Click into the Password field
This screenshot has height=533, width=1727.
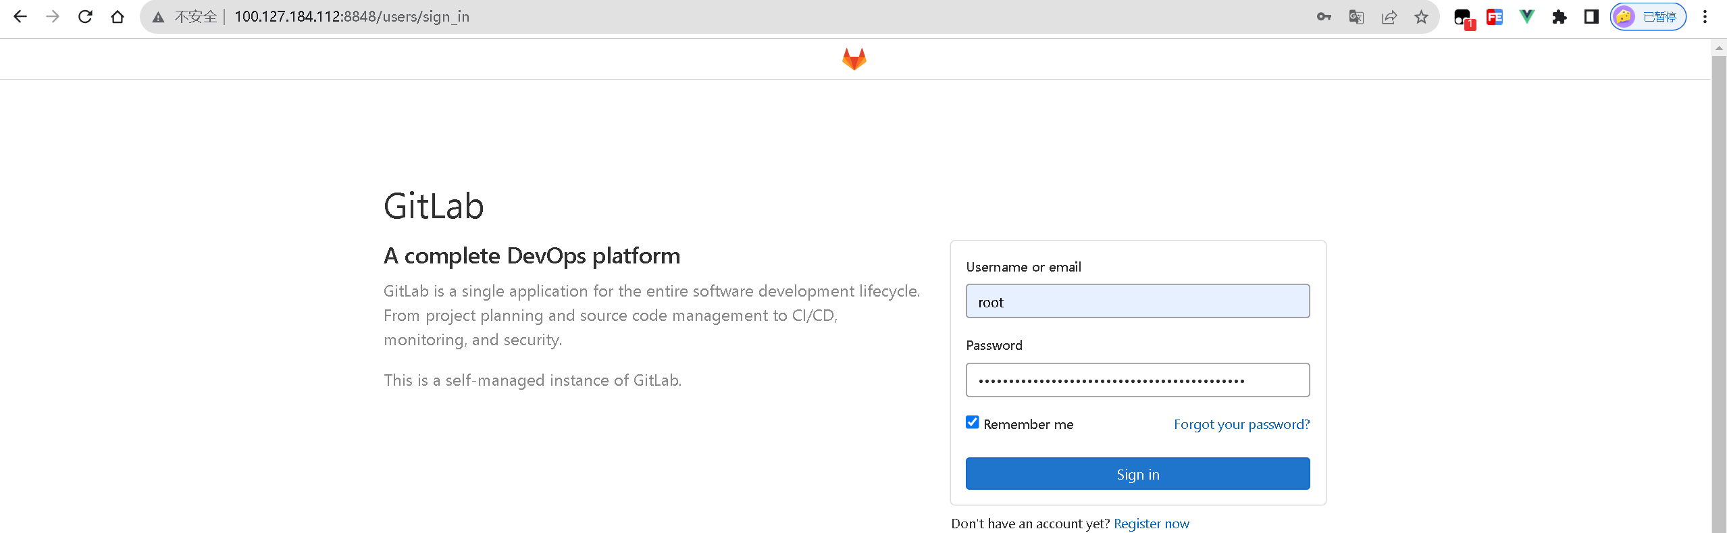[1137, 380]
